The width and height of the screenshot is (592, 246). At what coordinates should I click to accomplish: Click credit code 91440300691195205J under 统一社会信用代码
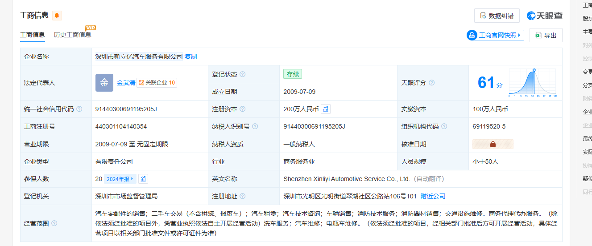click(126, 109)
